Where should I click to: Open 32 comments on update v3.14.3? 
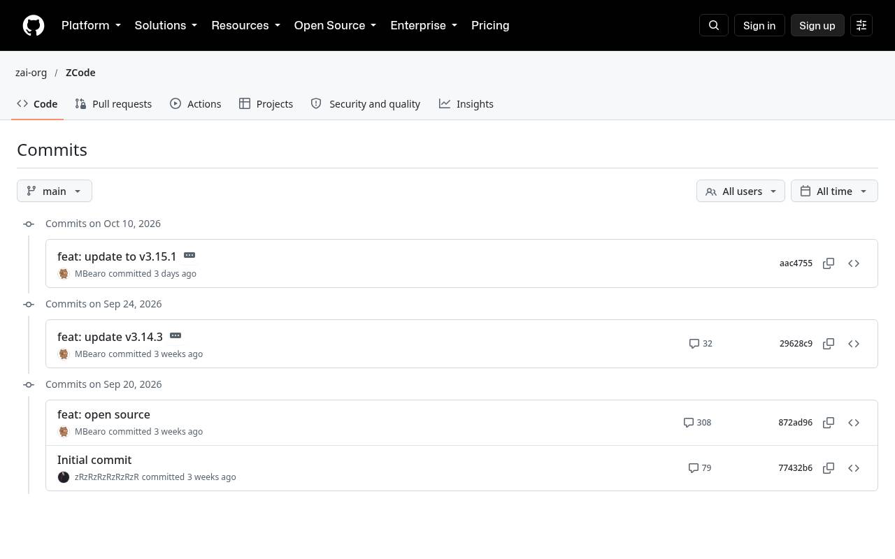point(701,344)
